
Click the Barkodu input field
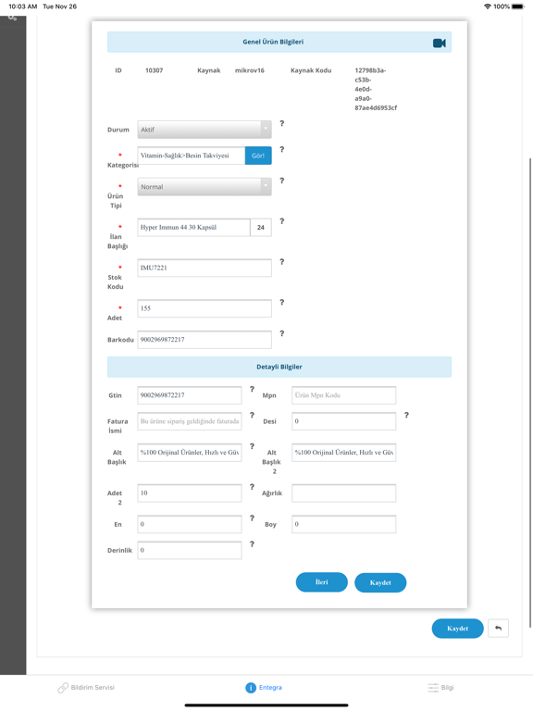click(205, 340)
